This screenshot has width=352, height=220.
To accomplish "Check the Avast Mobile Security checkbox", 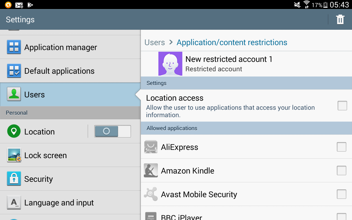I will coord(342,194).
